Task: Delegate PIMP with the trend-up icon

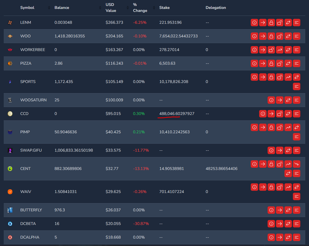Action: pyautogui.click(x=288, y=127)
